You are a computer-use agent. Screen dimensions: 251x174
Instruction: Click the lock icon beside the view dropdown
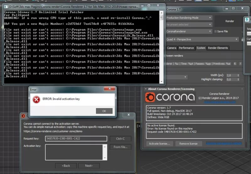coord(243,39)
